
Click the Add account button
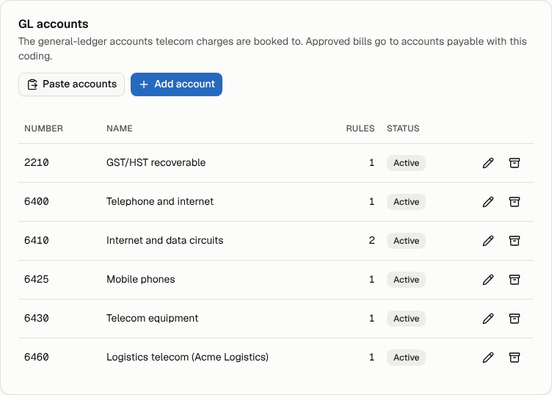176,84
